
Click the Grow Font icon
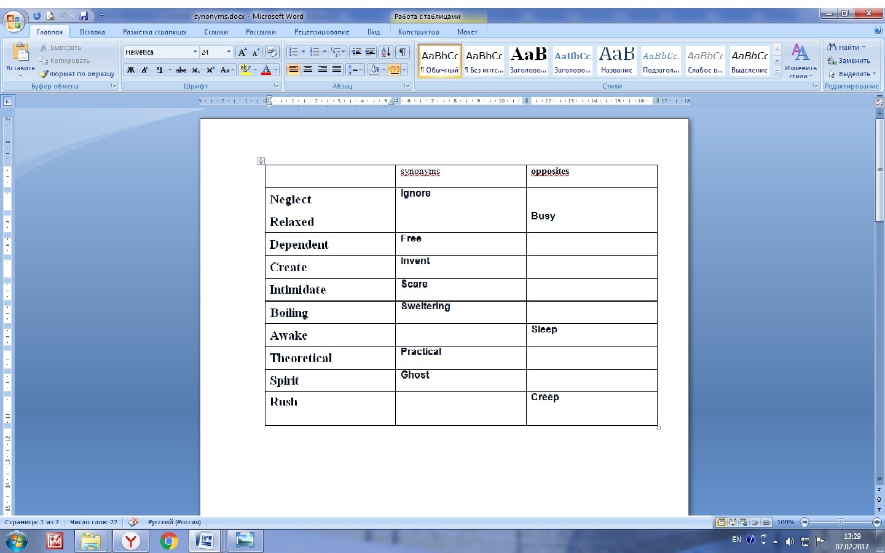tap(242, 52)
